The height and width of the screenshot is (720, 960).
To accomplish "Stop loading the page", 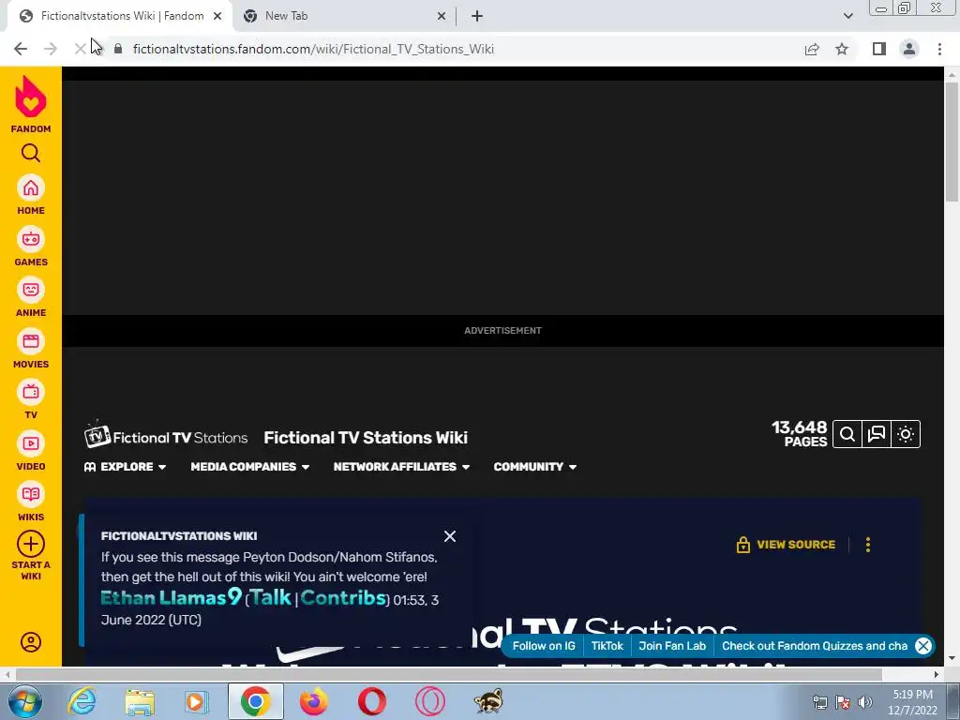I will point(81,49).
